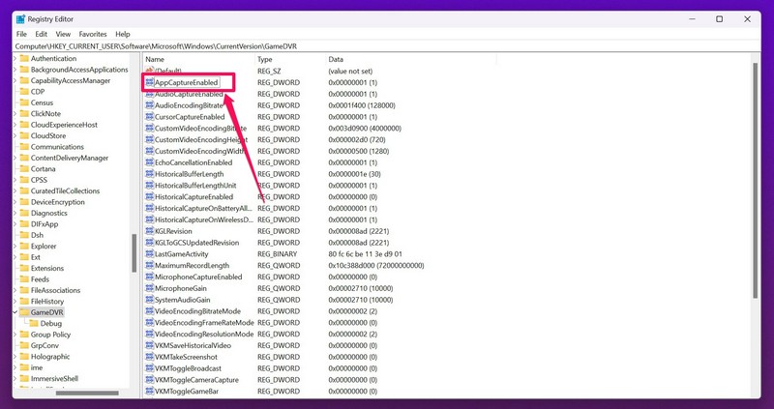Open the Edit menu

[41, 34]
